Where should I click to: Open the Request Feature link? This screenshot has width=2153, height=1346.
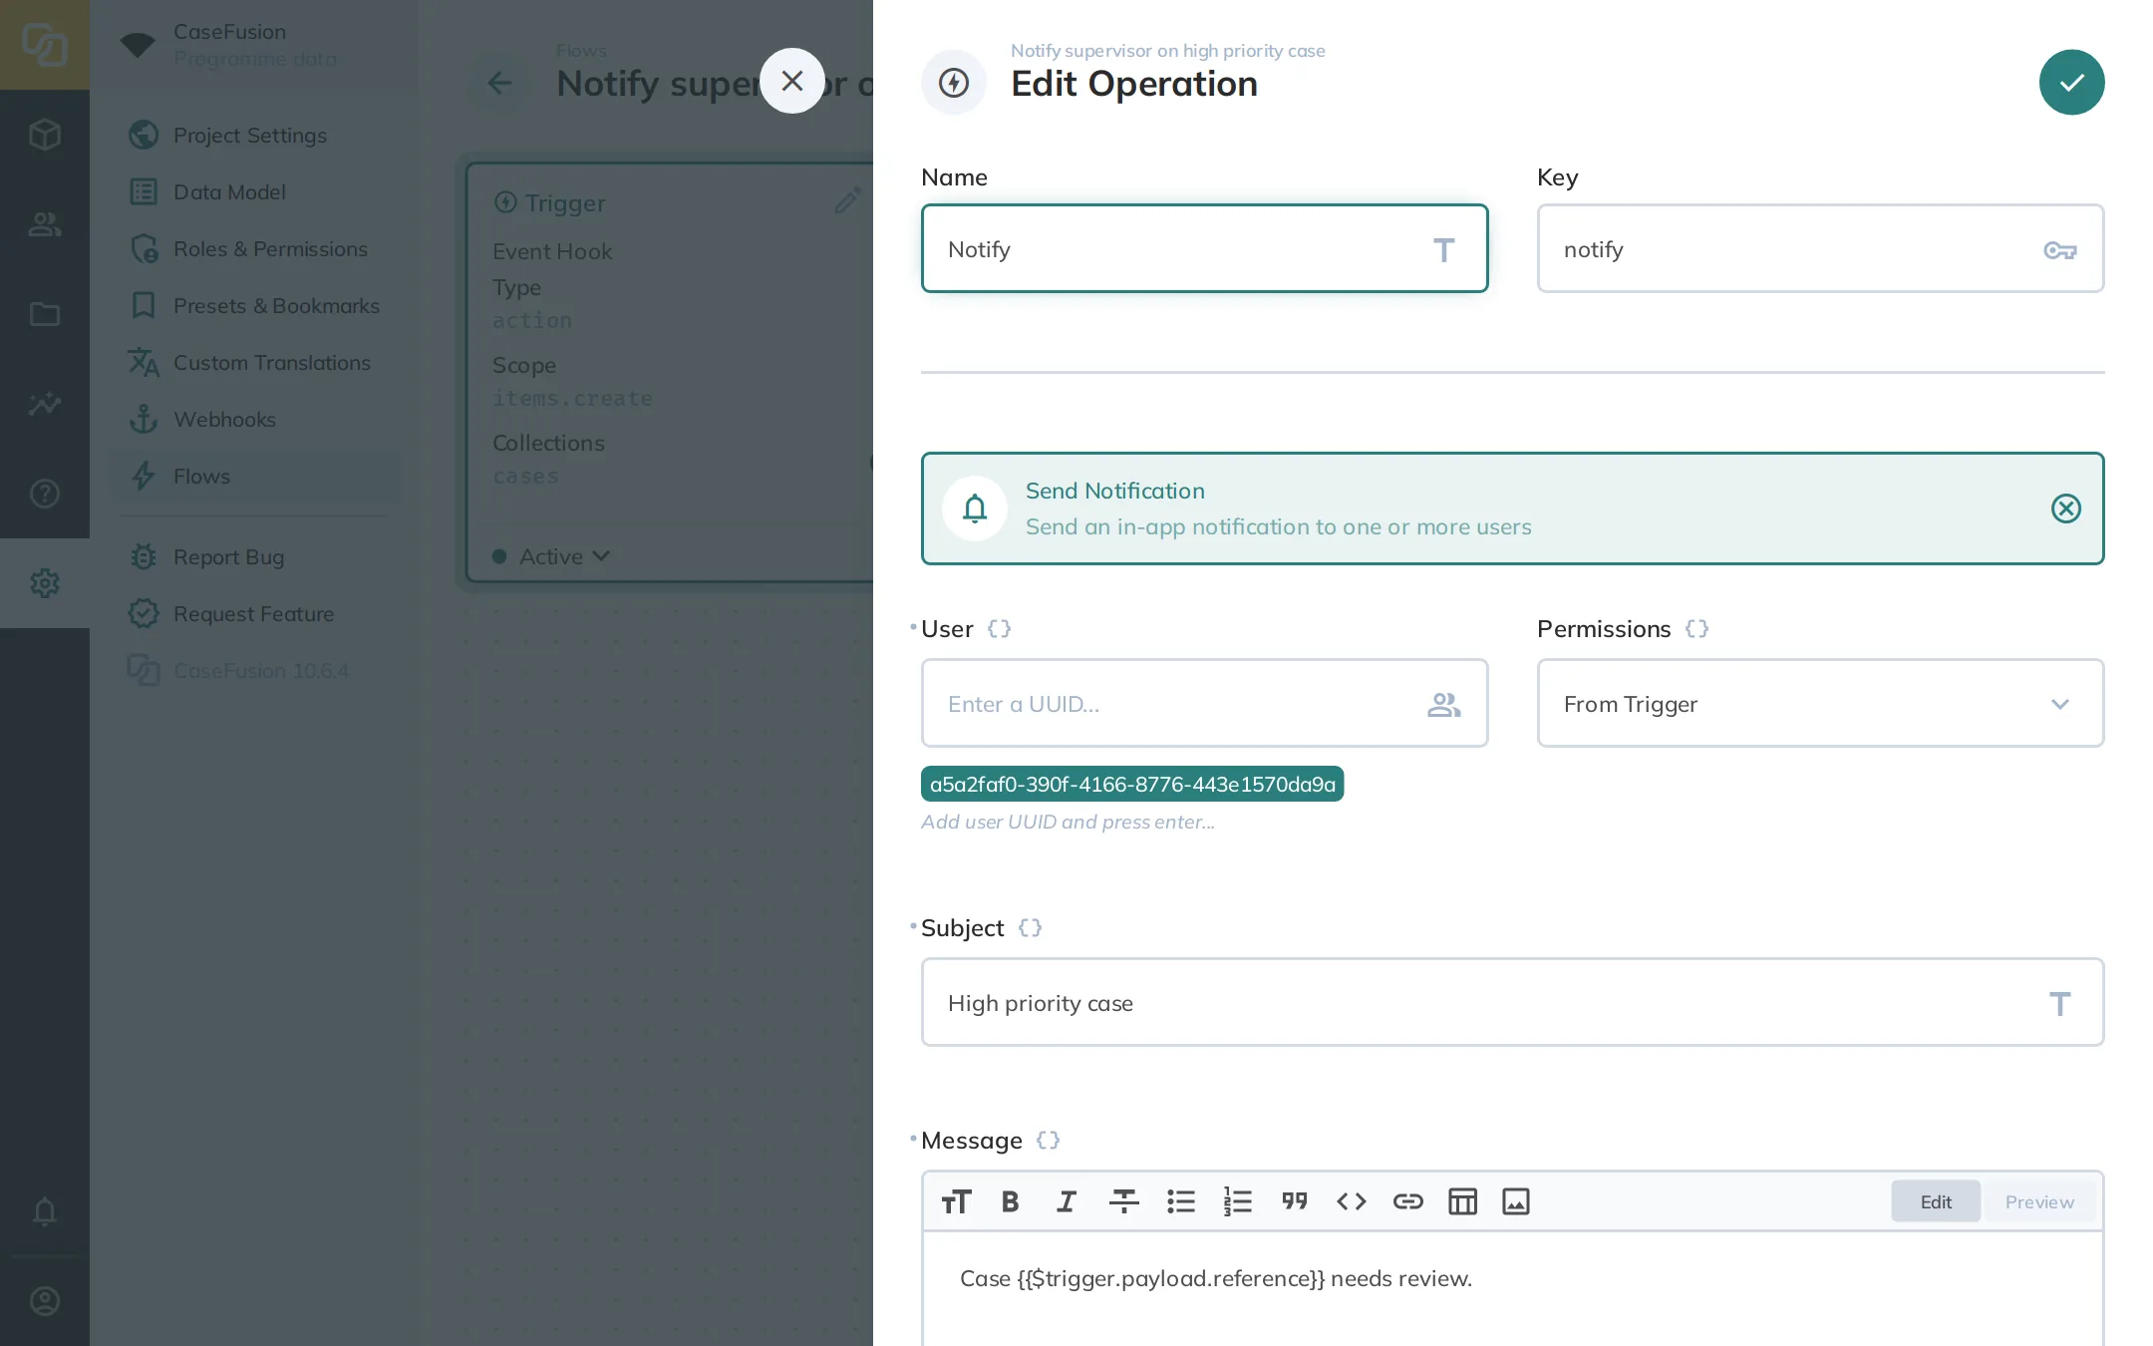(254, 613)
